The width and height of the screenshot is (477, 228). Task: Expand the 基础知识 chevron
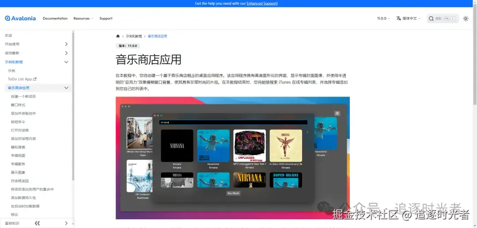click(x=66, y=223)
